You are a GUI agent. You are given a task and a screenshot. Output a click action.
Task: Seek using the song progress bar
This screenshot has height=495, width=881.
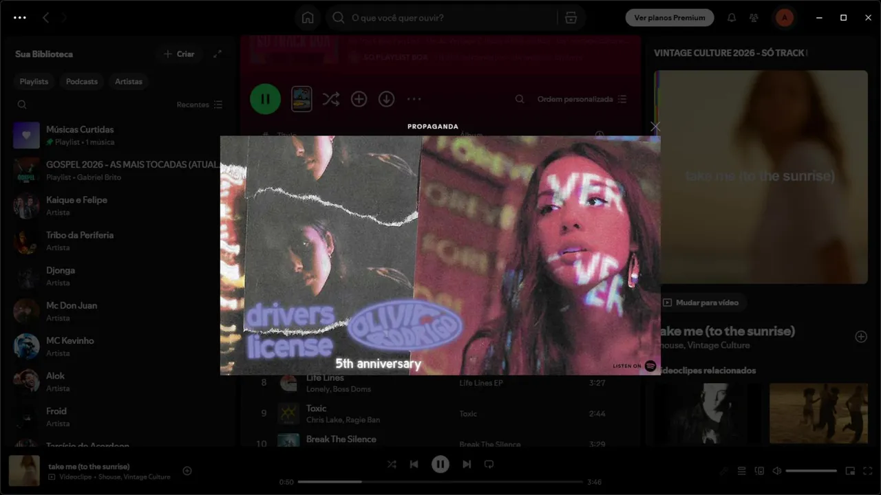[x=440, y=482]
